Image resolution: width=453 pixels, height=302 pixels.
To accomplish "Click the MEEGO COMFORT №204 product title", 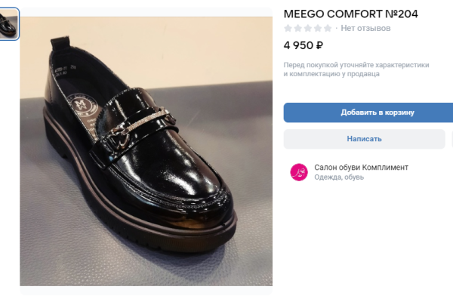I will click(x=350, y=14).
